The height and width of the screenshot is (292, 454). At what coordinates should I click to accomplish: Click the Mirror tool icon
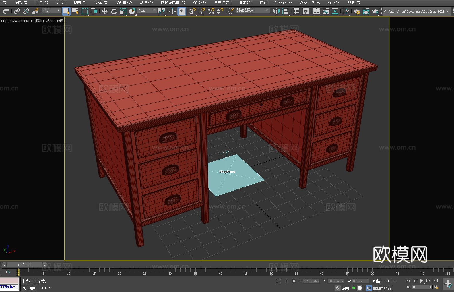(x=276, y=11)
